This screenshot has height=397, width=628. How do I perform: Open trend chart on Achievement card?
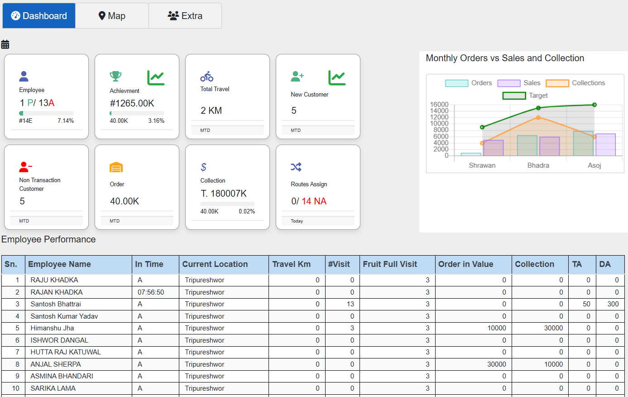(156, 78)
